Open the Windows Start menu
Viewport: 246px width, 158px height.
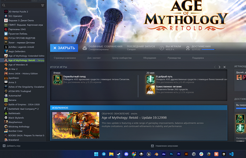click(96, 154)
